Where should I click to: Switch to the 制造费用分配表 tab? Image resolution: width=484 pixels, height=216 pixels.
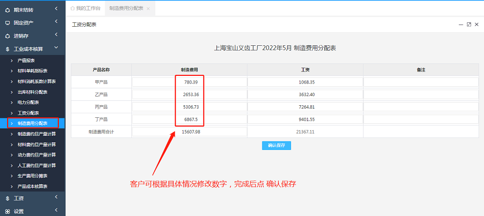pos(130,8)
